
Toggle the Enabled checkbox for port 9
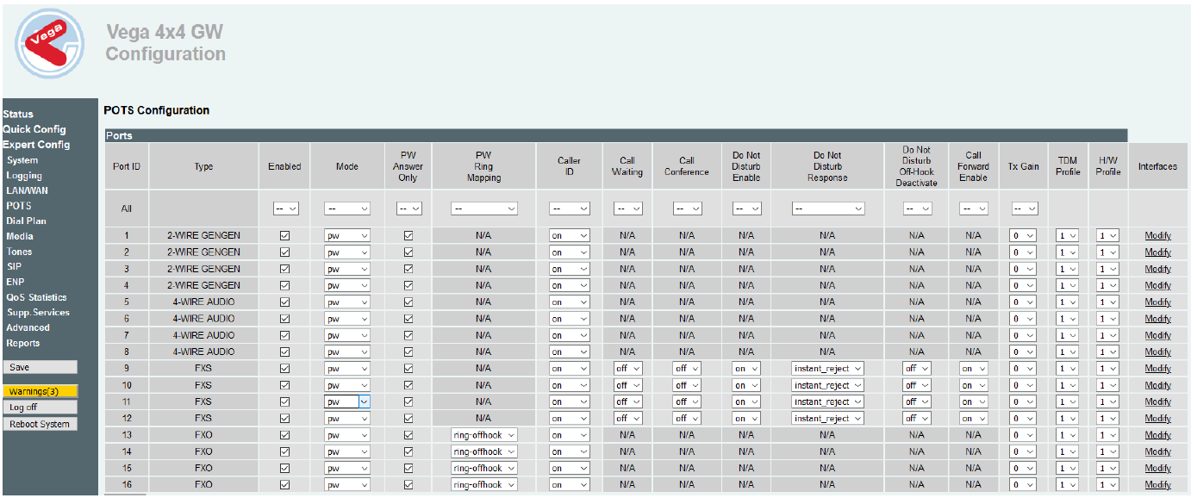tap(284, 368)
